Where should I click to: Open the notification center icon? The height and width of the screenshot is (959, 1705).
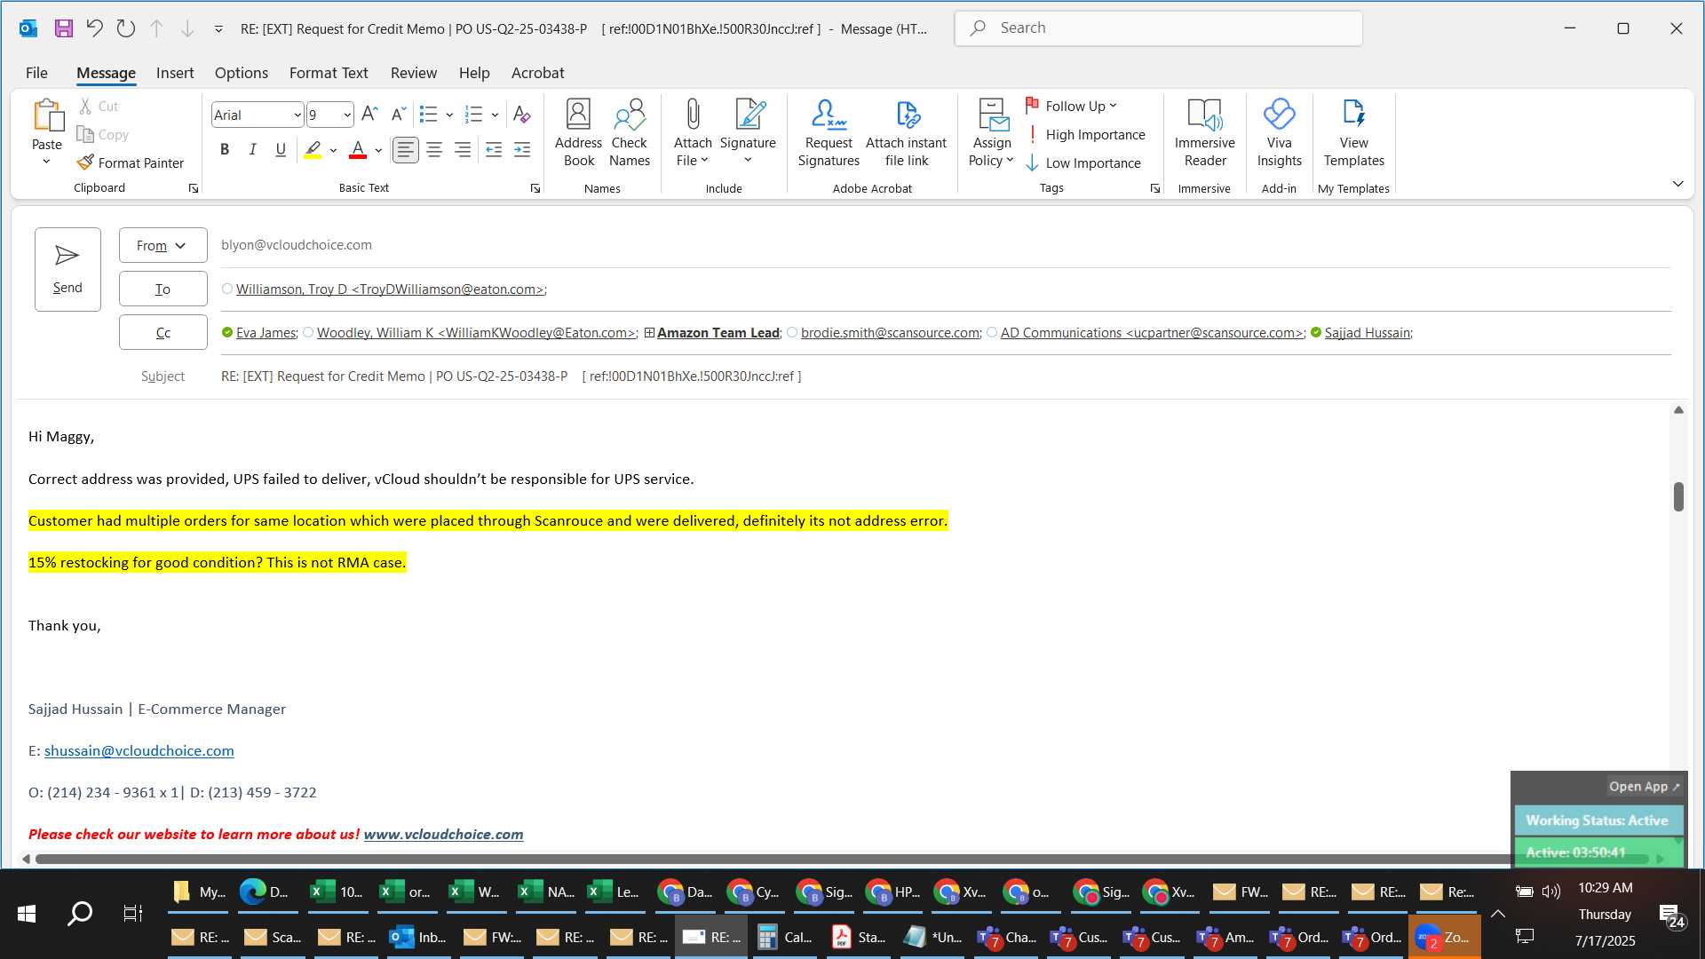[1670, 915]
